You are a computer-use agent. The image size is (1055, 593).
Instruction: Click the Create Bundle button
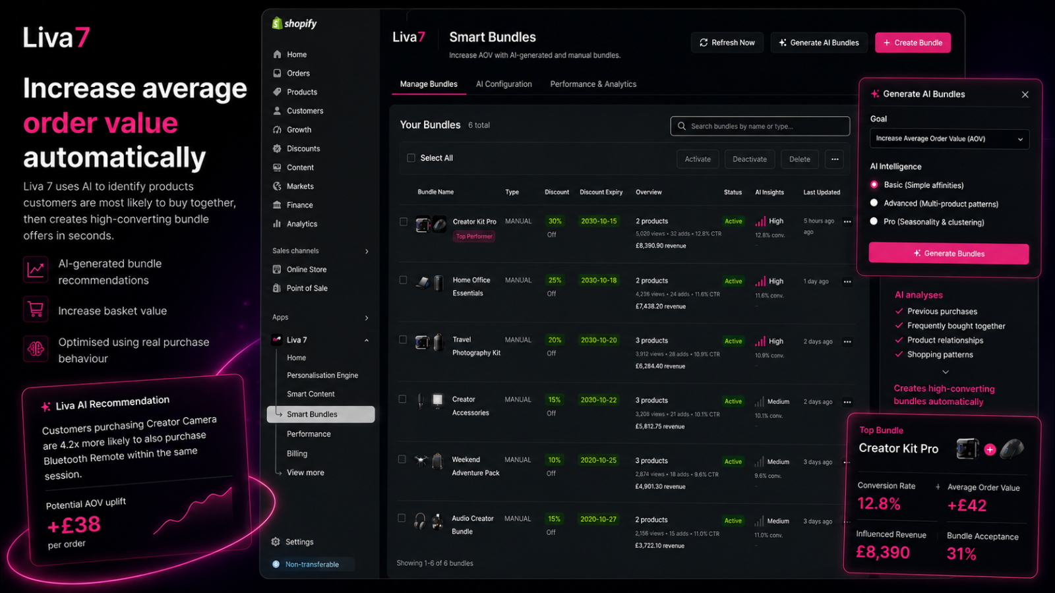click(x=913, y=43)
